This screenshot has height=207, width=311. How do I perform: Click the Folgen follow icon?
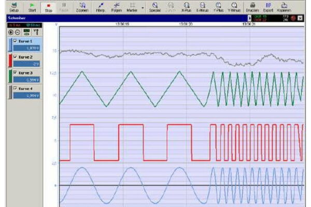[116, 7]
